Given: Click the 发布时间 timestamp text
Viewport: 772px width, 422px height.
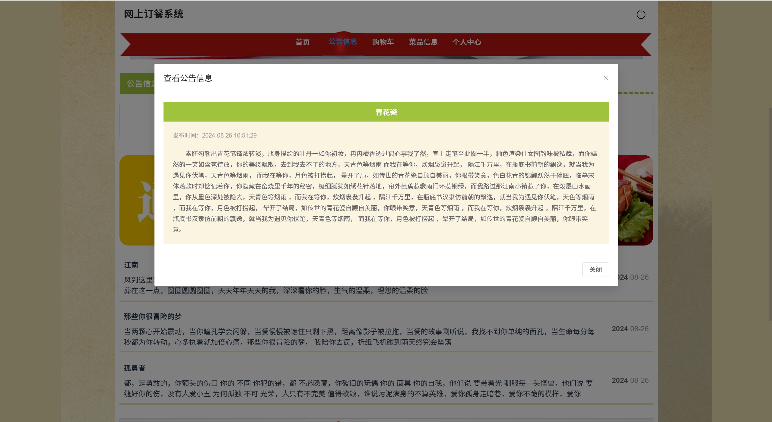Looking at the screenshot, I should [x=214, y=135].
